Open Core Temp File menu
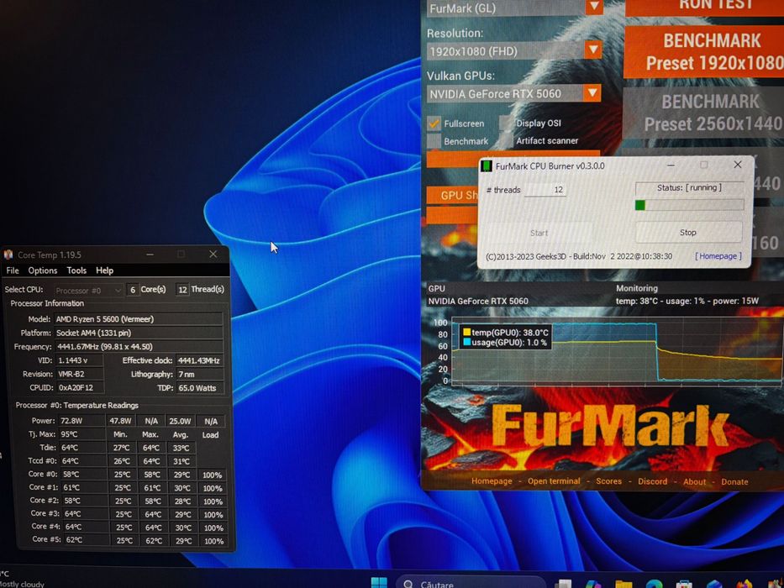Image resolution: width=784 pixels, height=588 pixels. pos(13,270)
